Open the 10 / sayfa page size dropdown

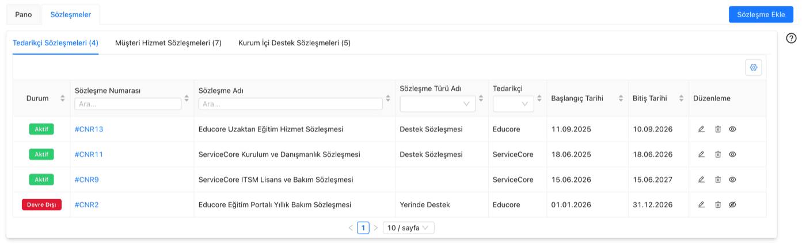coord(409,228)
